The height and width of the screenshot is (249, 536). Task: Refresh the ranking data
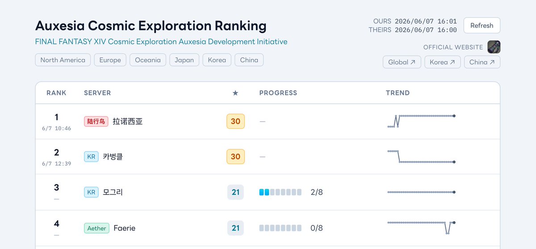(482, 25)
